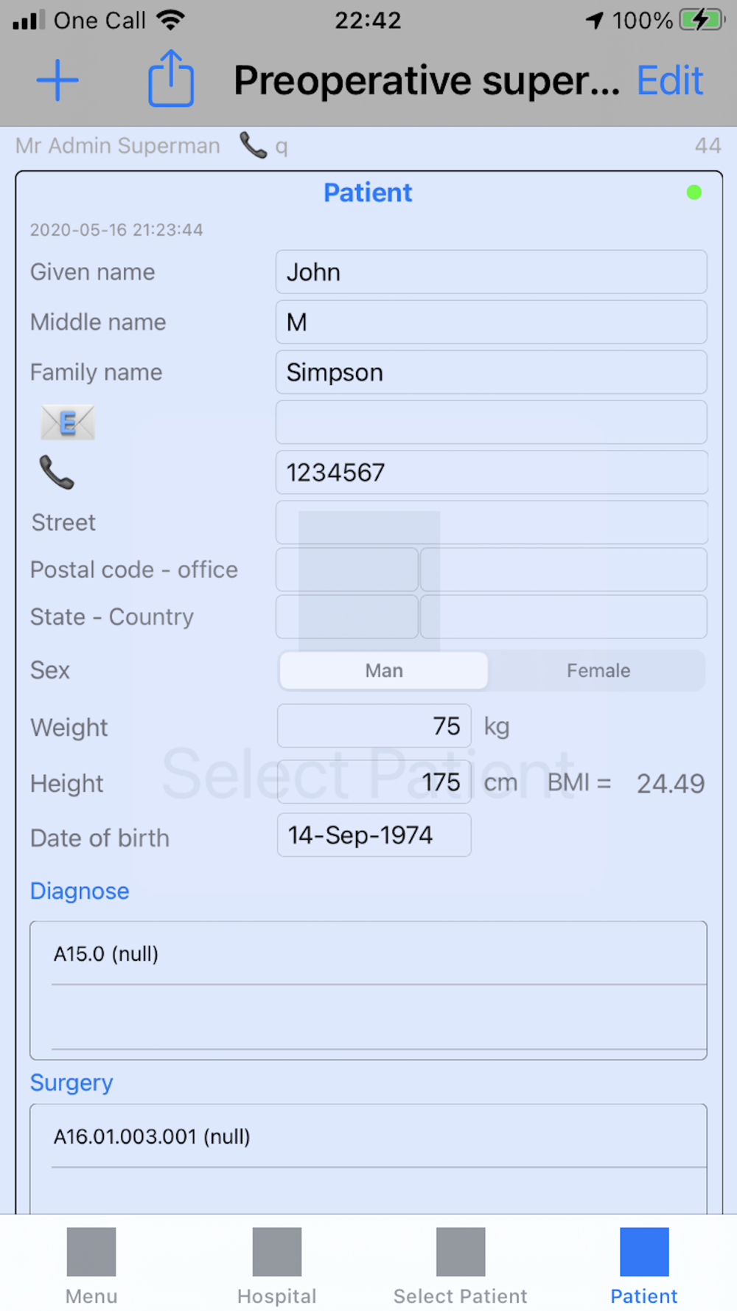Switch to the Select Patient tab

click(460, 1265)
